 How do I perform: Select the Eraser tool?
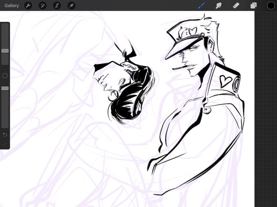236,5
